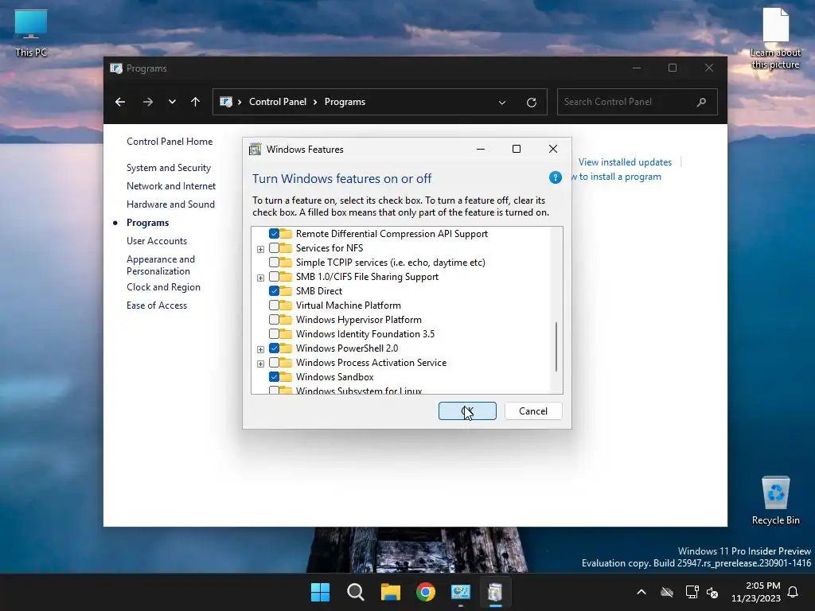Select Programs in the left sidebar
This screenshot has width=815, height=611.
[147, 223]
